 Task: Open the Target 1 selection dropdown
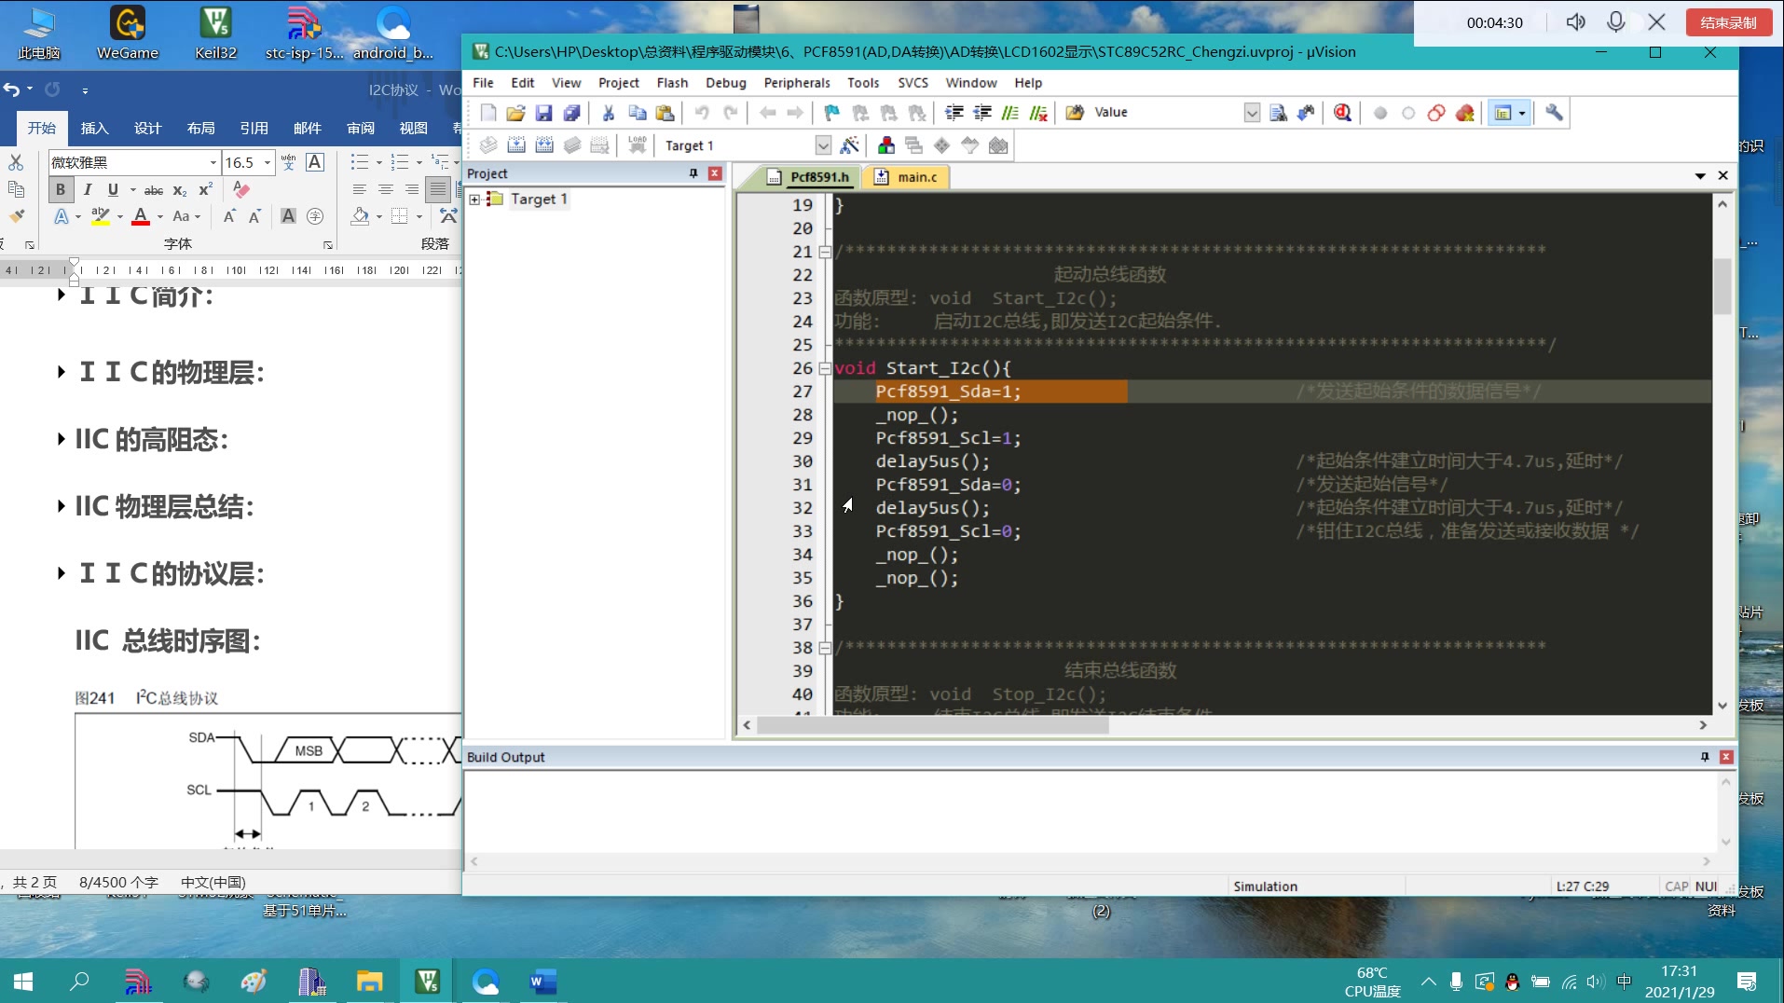pos(822,145)
